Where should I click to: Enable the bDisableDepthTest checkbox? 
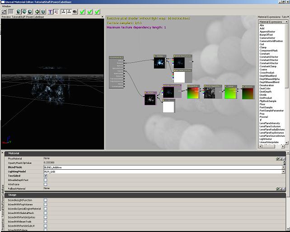tap(46, 180)
